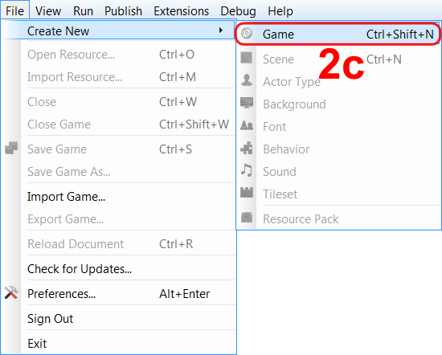This screenshot has height=355, width=442.
Task: Click the Behavior puzzle piece icon
Action: click(x=247, y=148)
